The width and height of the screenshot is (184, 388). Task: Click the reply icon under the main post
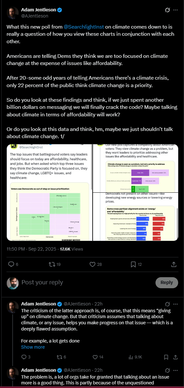click(11, 265)
